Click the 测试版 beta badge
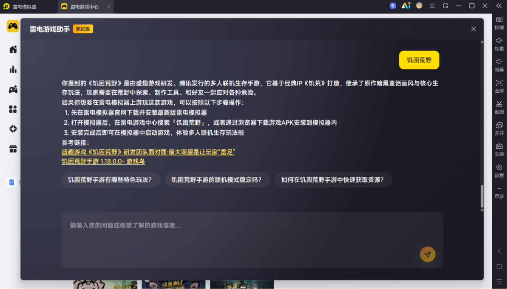The height and width of the screenshot is (289, 507). coord(83,29)
